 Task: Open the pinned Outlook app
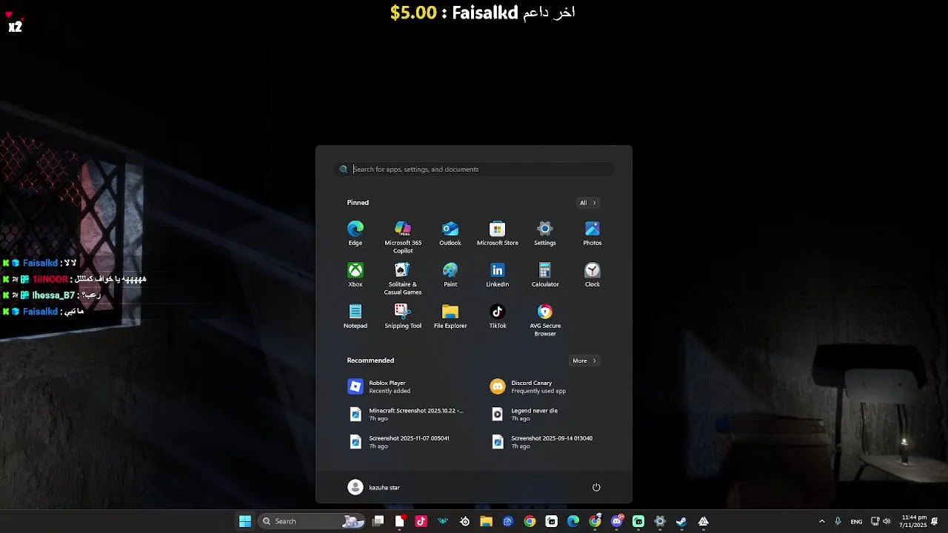pos(450,233)
